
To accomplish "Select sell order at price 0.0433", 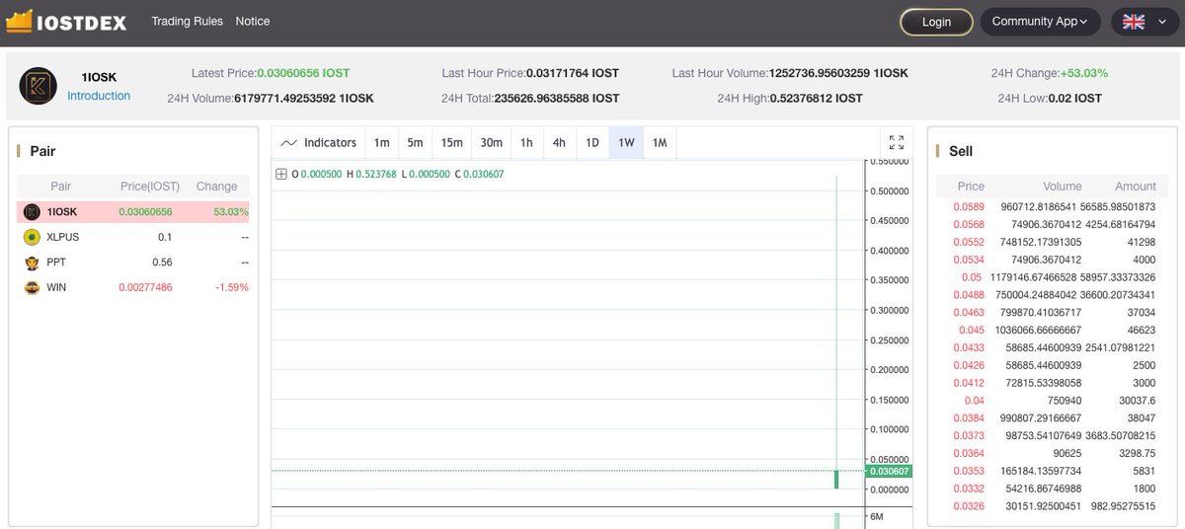I will point(1053,347).
